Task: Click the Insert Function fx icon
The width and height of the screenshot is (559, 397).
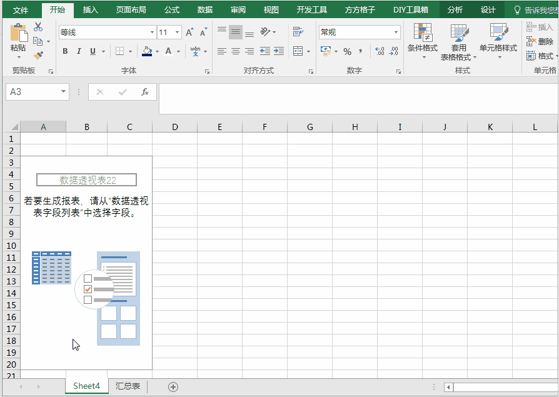Action: click(144, 92)
